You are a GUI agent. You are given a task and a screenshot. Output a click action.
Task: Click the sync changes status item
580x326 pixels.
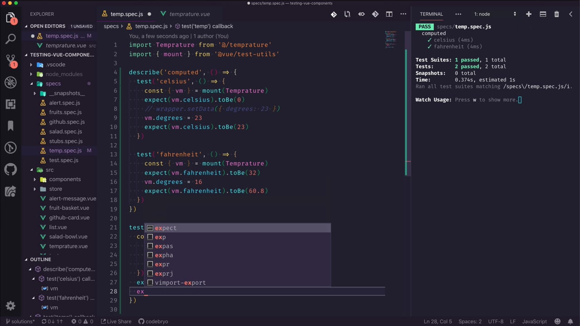pos(52,321)
